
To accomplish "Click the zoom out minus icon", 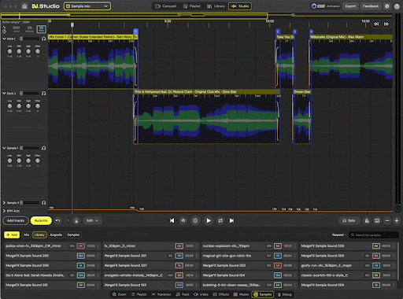I will tap(387, 221).
